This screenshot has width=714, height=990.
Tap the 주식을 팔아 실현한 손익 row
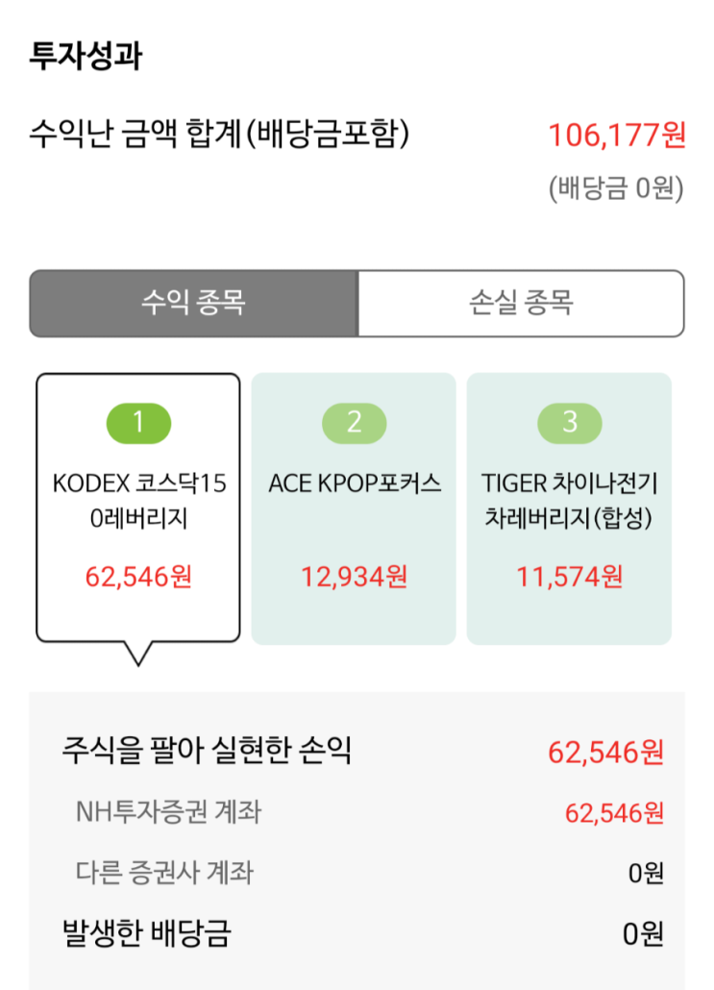click(x=361, y=752)
